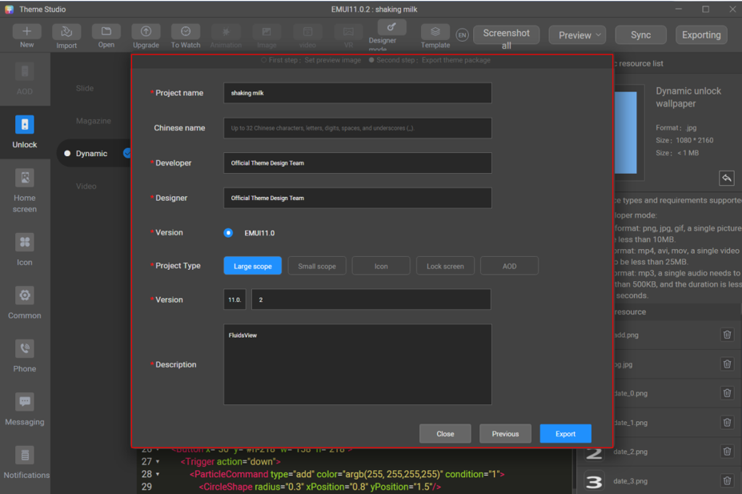This screenshot has width=742, height=494.
Task: Click the undo arrow icon under wallpaper info
Action: tap(726, 178)
